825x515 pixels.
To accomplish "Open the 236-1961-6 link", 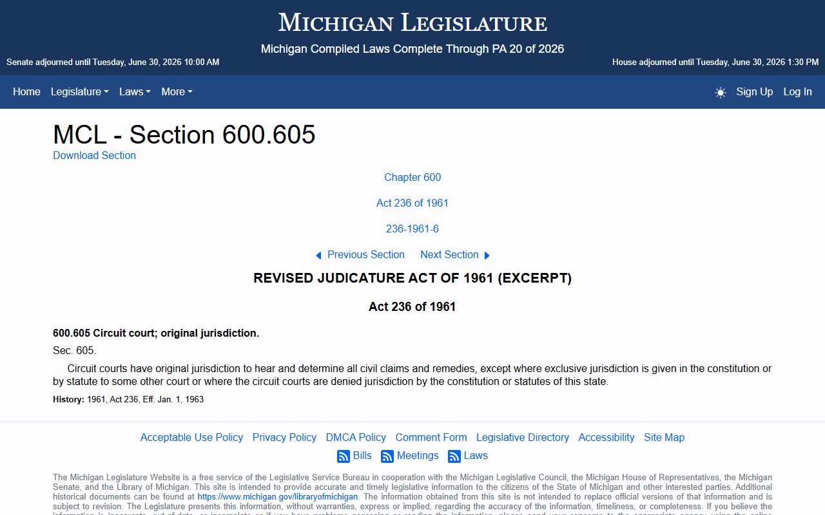I will [412, 229].
